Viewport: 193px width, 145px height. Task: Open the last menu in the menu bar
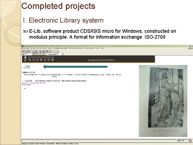102,48
